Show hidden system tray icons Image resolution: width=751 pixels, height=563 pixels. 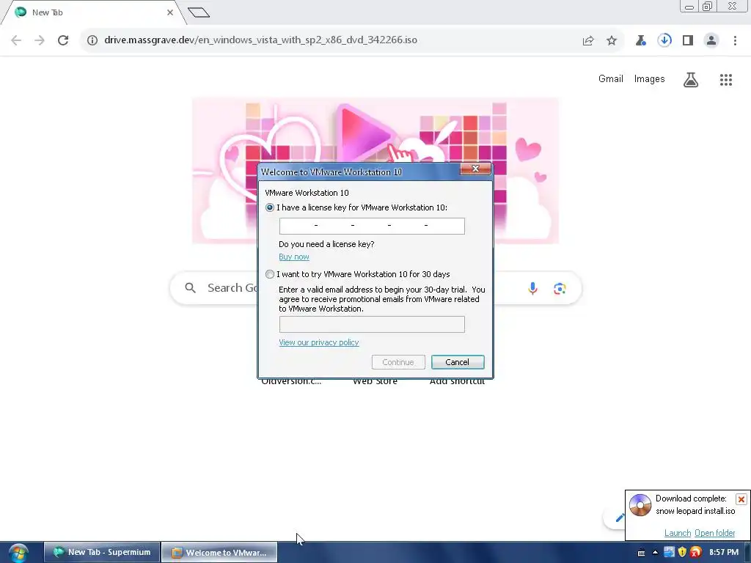coord(655,553)
